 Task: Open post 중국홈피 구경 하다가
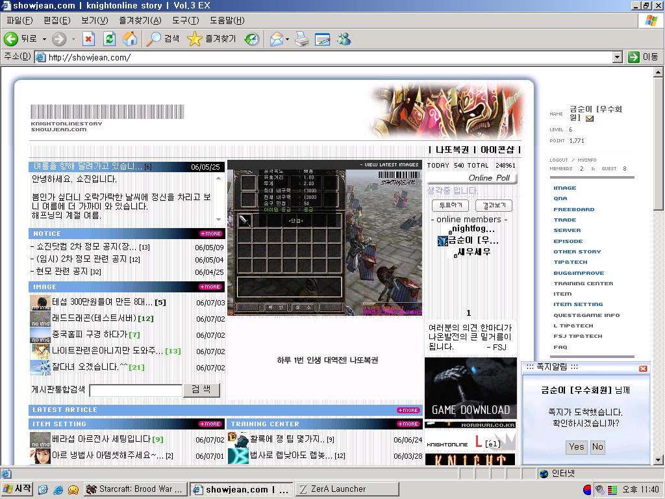click(90, 335)
